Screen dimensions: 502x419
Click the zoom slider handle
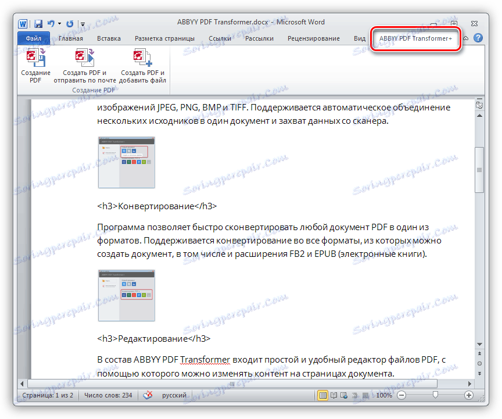pos(435,395)
